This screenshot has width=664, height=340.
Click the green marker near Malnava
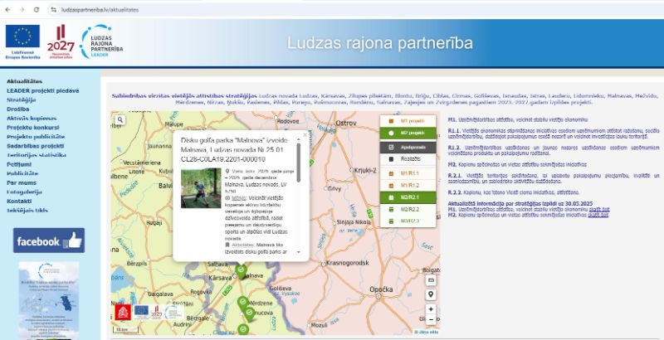[241, 270]
